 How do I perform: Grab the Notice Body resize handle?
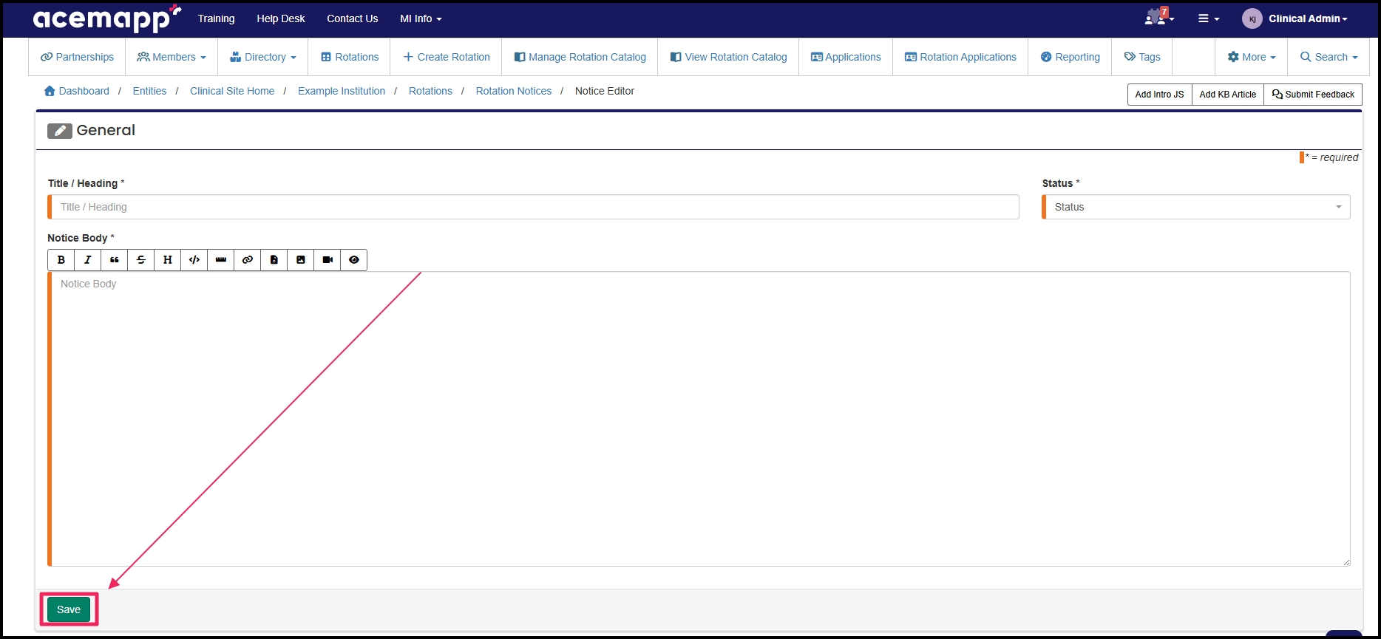pos(1346,561)
